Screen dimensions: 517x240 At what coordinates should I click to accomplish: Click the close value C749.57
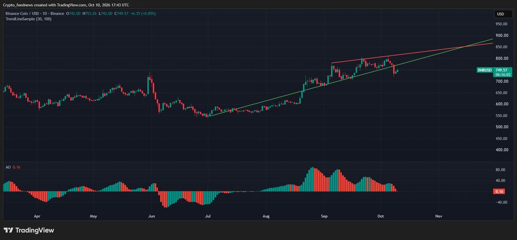pos(121,14)
